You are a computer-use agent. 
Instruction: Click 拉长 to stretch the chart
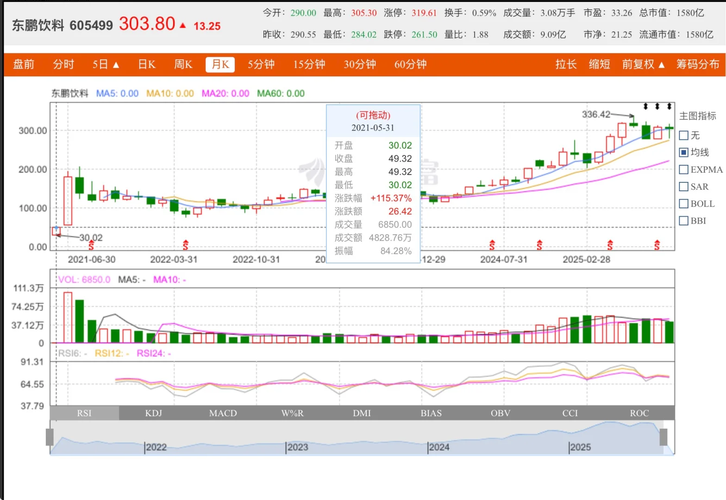coord(566,64)
